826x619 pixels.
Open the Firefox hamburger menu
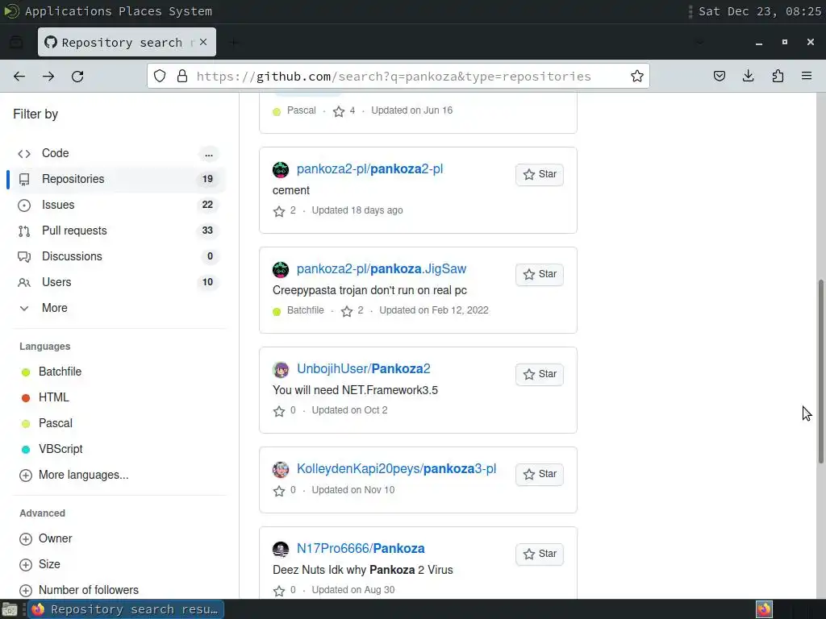coord(807,77)
